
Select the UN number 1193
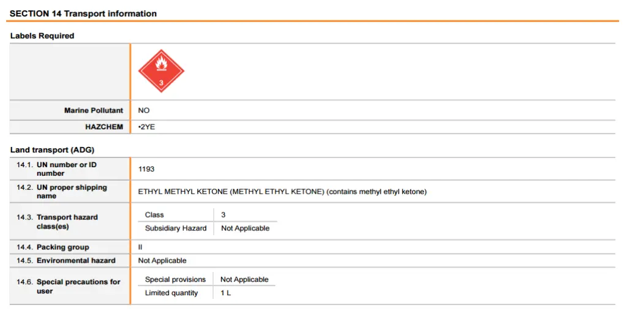point(146,168)
